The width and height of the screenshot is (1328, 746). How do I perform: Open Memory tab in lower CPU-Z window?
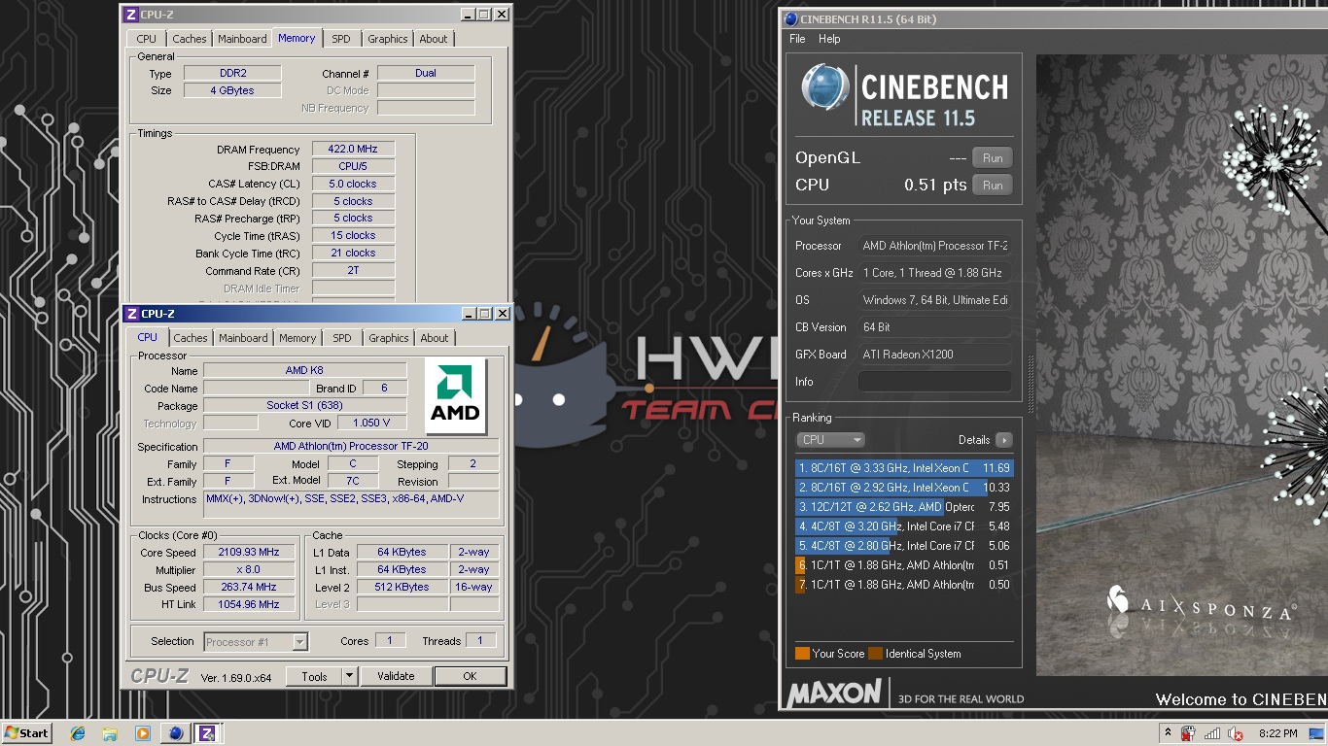click(x=297, y=338)
